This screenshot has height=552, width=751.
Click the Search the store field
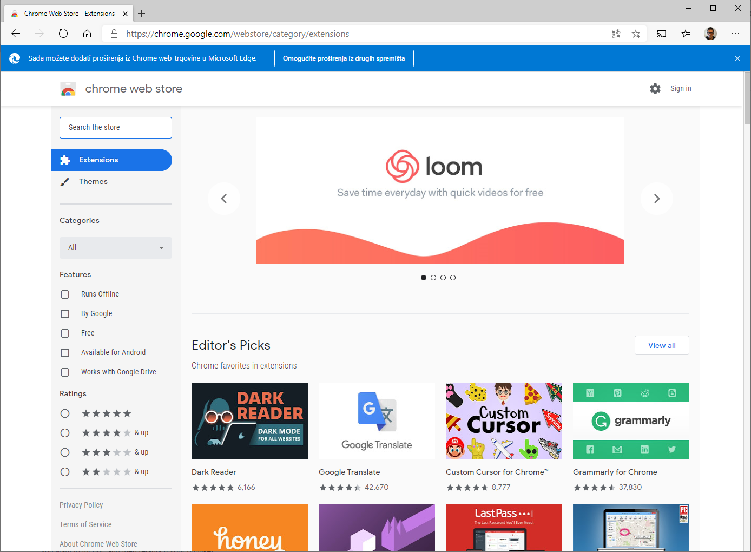(x=116, y=128)
